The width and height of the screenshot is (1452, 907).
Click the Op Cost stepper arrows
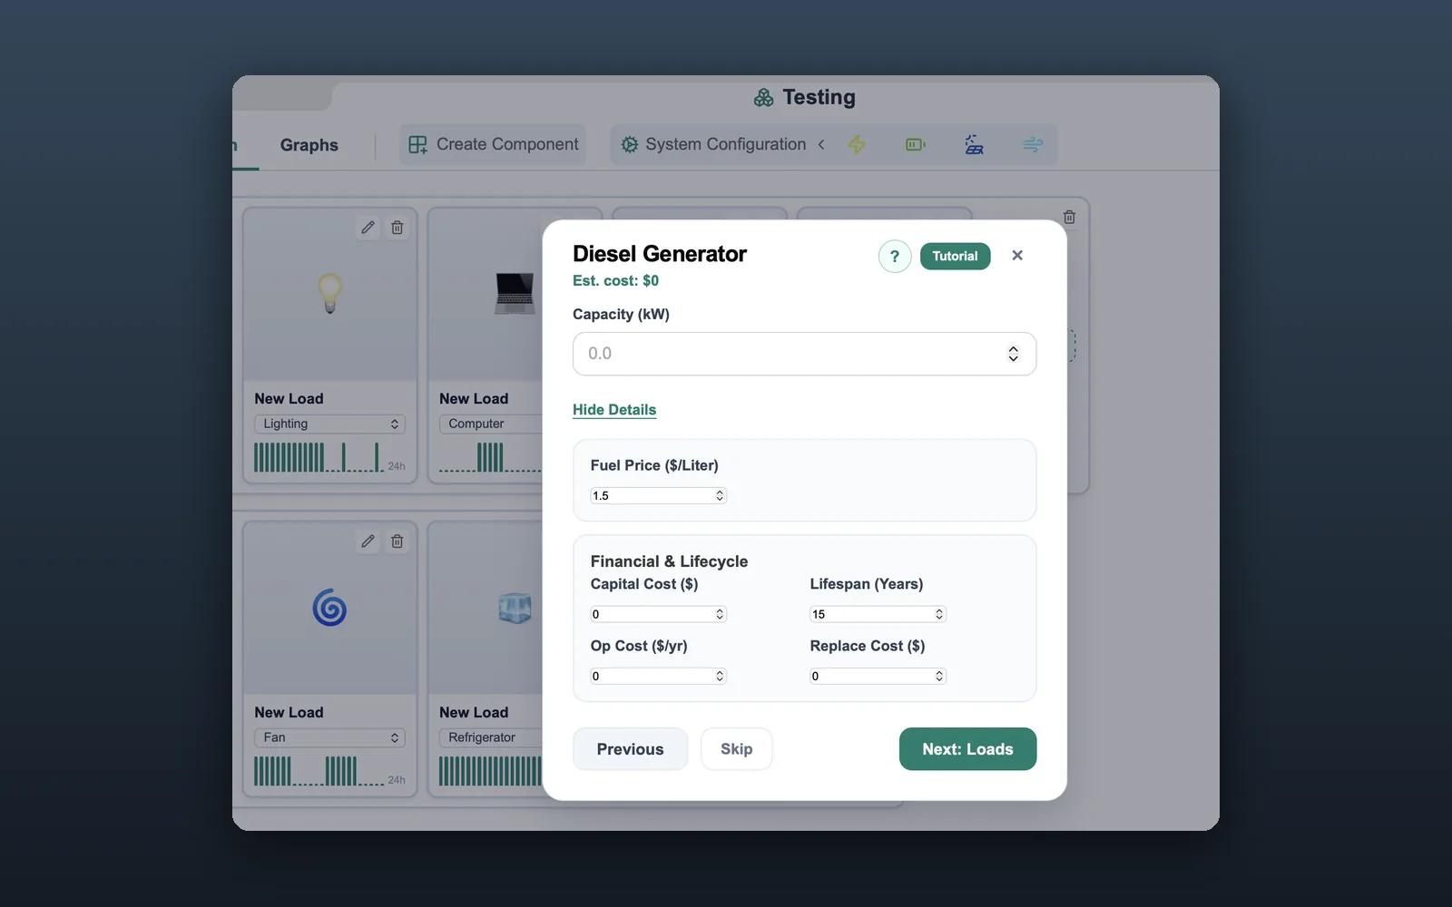[720, 676]
